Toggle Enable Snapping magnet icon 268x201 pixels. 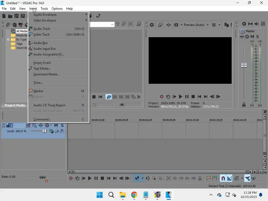click(223, 178)
